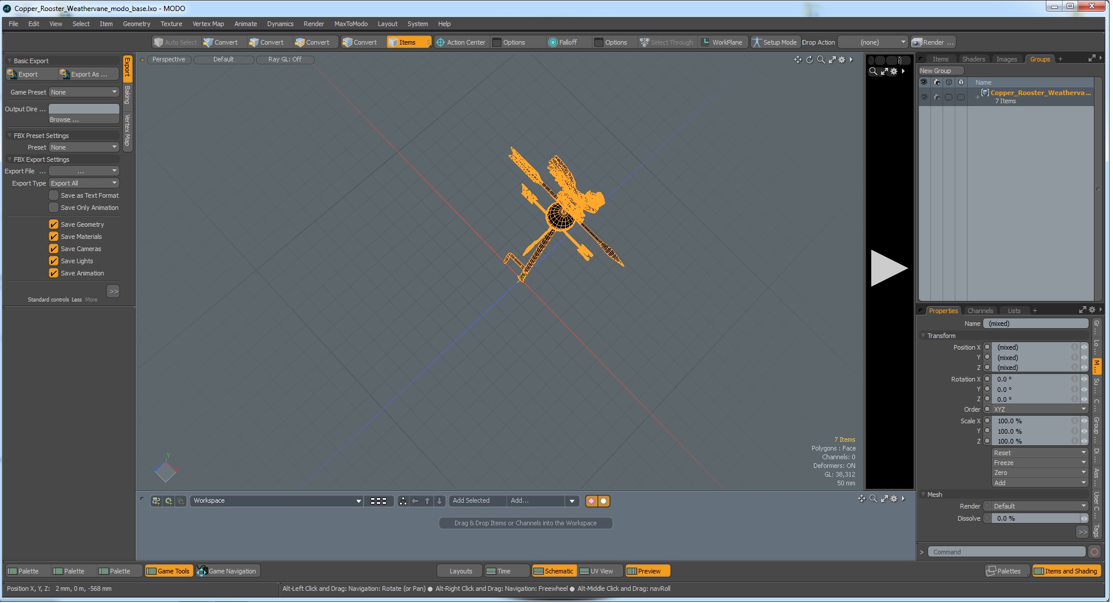Click the pink diamond schematic toggle icon
Screen dimensions: 1113x603
[591, 501]
